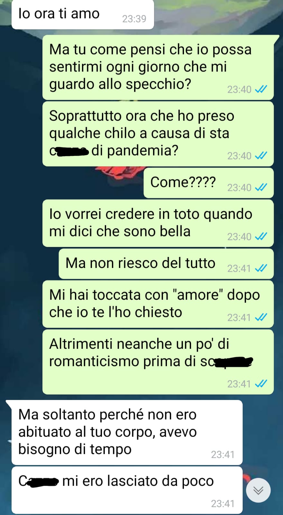Select the 'Io ora ti amo' message bubble
The height and width of the screenshot is (515, 283).
pos(83,14)
